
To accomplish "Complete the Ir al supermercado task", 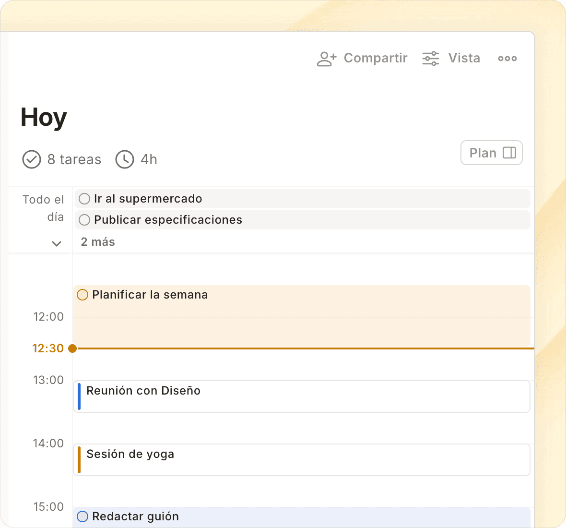I will pos(84,199).
